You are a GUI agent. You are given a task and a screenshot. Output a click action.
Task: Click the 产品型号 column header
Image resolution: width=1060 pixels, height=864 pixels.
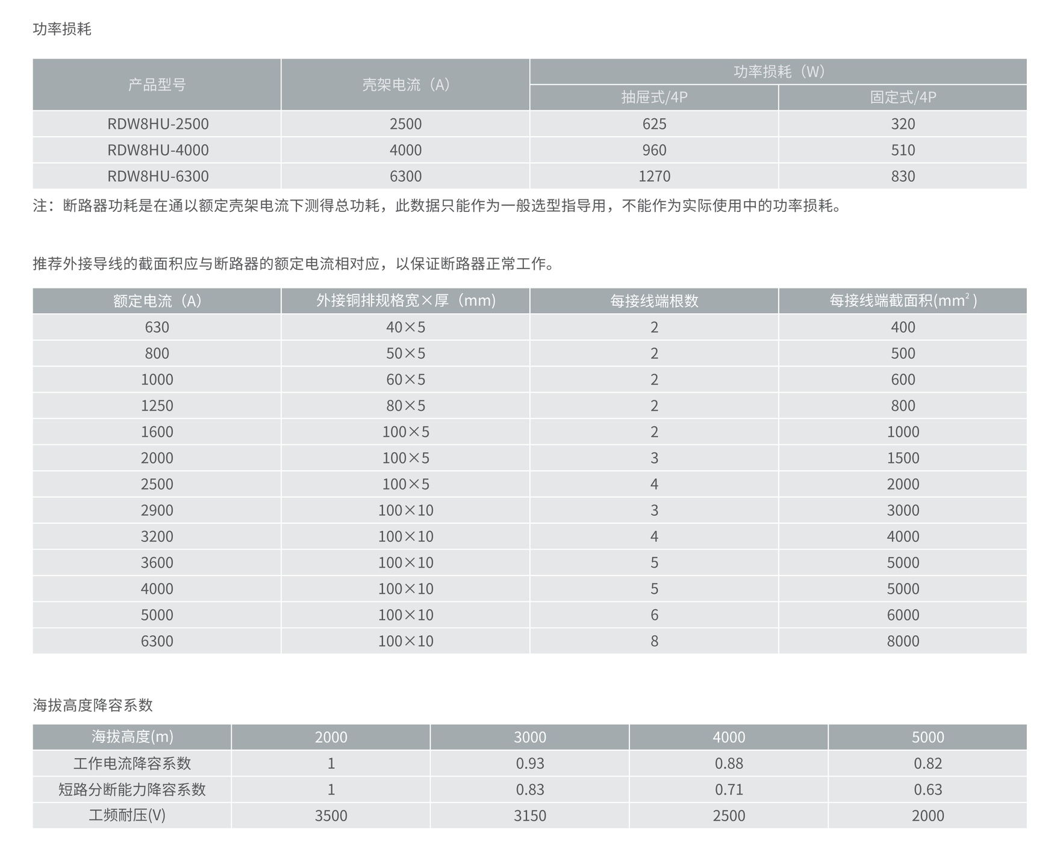(157, 85)
